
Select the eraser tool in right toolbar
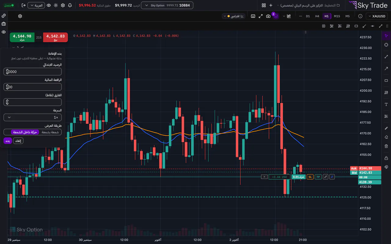(x=386, y=137)
